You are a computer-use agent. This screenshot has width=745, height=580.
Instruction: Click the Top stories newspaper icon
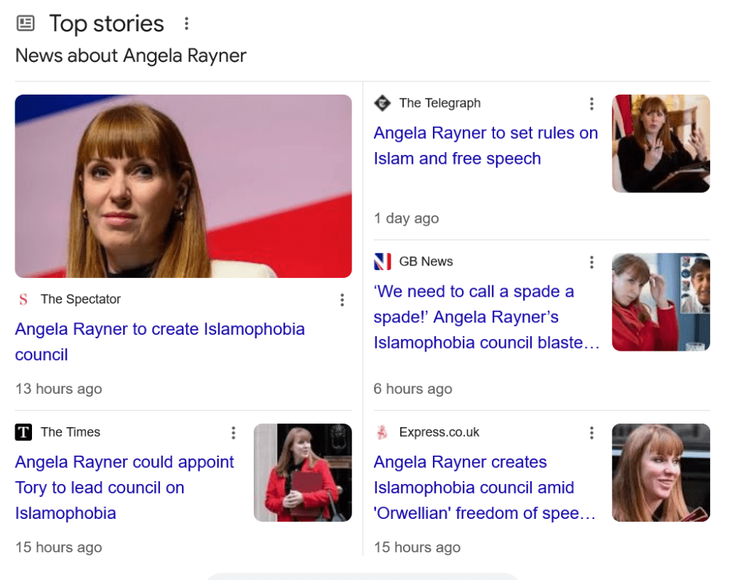25,23
